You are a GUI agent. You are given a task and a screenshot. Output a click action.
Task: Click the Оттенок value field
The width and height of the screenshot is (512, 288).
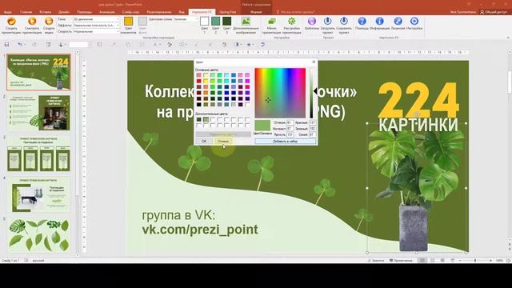(x=290, y=122)
